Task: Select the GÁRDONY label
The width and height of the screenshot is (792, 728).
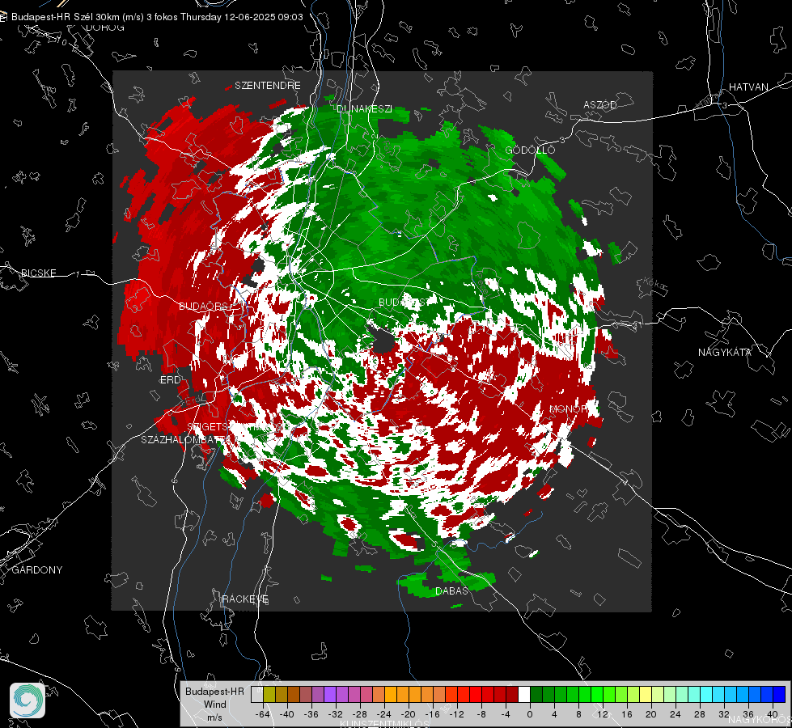Action: coord(37,570)
